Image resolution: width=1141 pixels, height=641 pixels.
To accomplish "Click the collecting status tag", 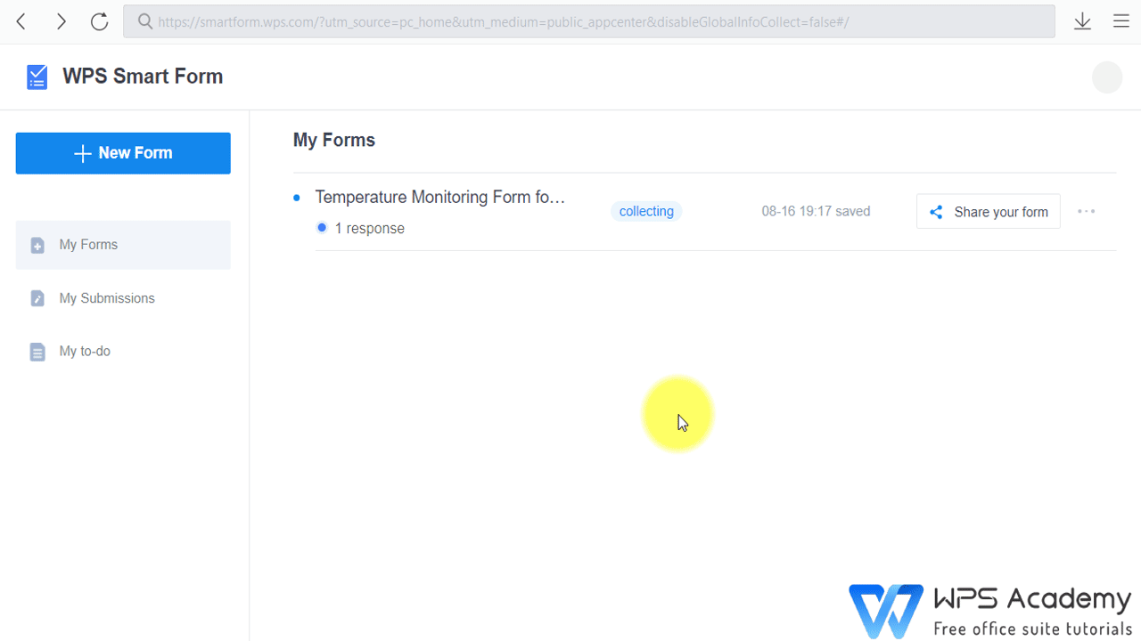I will 646,211.
